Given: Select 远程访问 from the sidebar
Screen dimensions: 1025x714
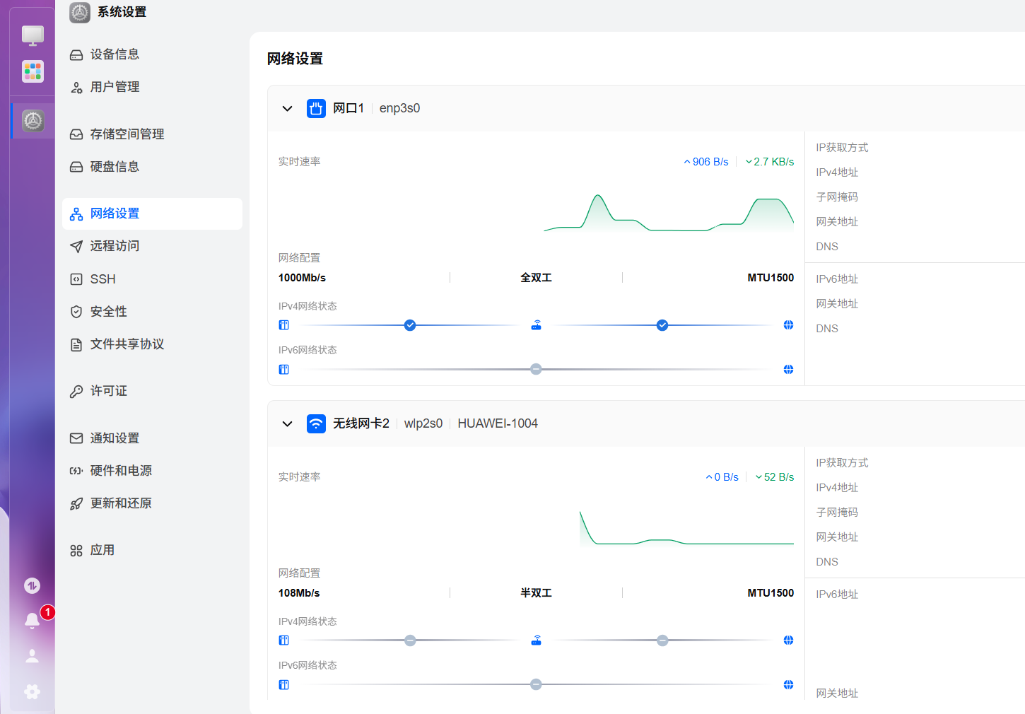Looking at the screenshot, I should (115, 246).
